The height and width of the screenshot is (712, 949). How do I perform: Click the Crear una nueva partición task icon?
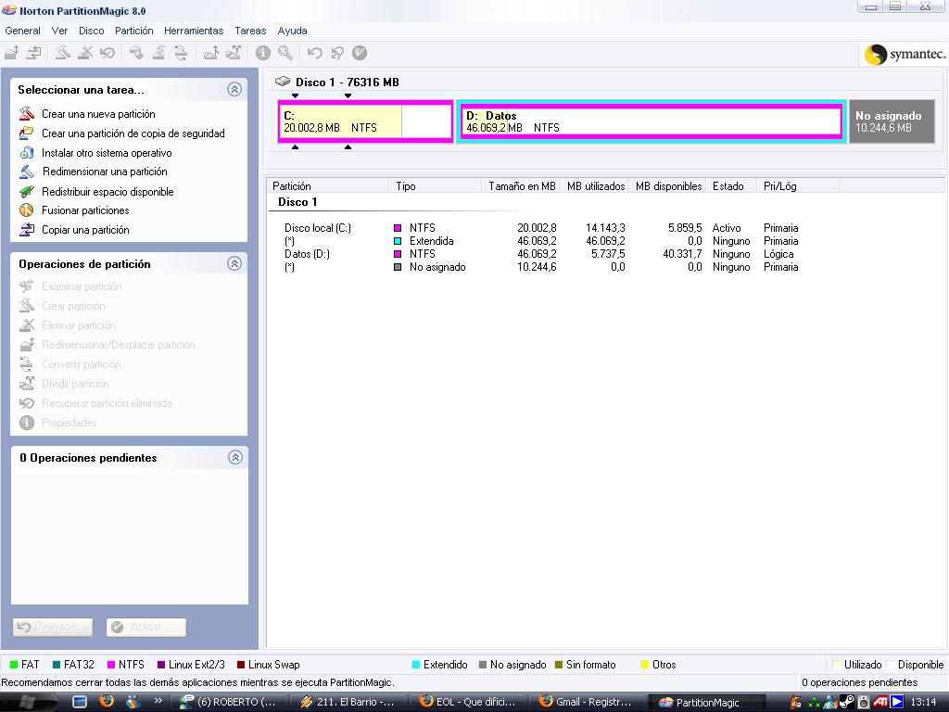pyautogui.click(x=27, y=114)
